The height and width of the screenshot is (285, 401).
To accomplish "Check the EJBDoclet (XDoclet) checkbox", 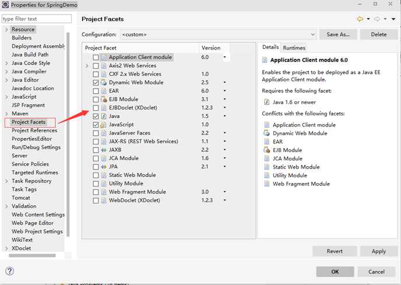I will (x=96, y=108).
